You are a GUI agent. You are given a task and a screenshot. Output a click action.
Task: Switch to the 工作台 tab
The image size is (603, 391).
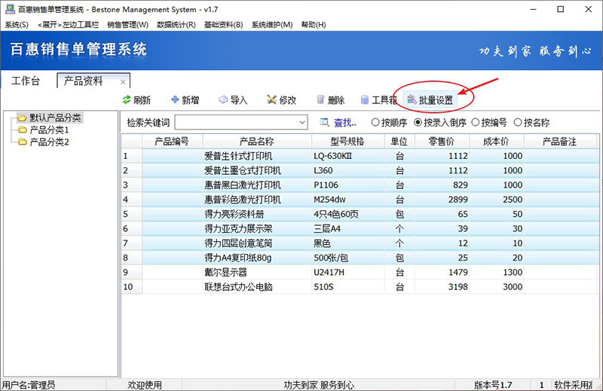click(x=26, y=81)
